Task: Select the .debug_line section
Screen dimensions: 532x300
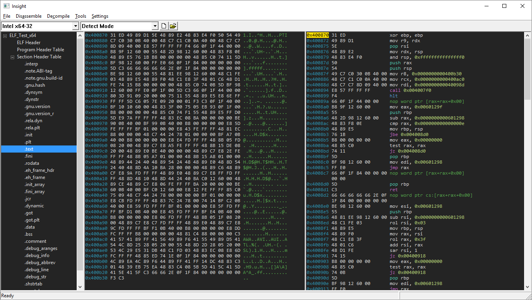Action: 37,270
